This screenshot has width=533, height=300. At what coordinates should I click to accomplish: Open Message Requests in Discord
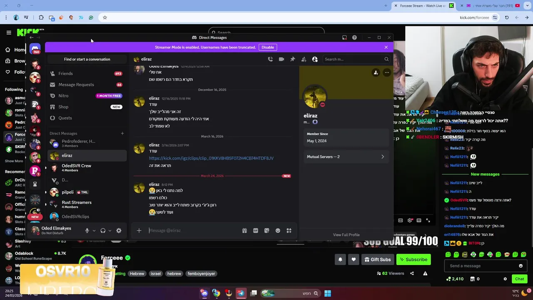tap(87, 85)
